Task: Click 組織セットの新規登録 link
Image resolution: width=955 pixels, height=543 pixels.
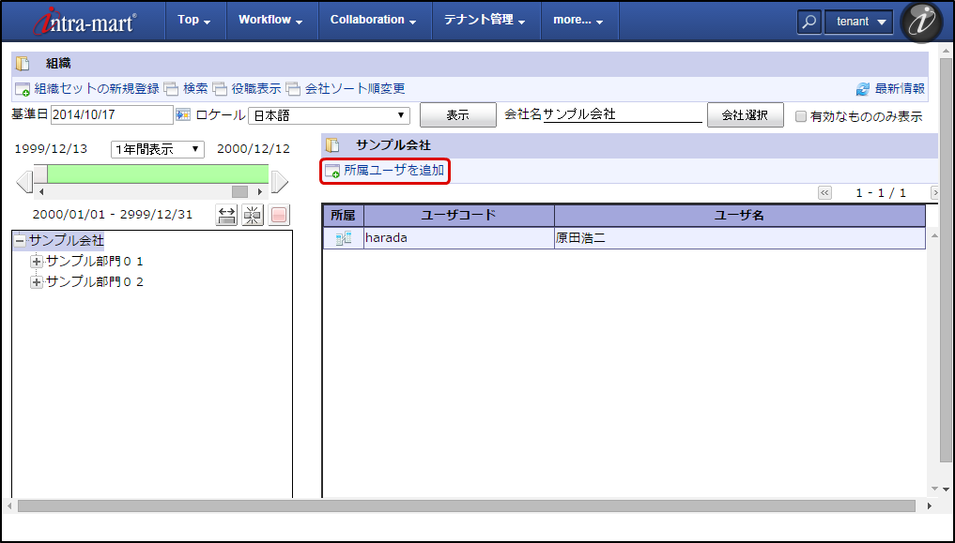Action: point(96,89)
